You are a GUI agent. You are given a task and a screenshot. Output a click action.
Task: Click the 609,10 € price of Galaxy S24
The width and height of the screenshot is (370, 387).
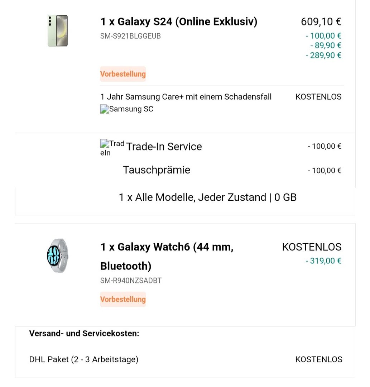pos(321,22)
